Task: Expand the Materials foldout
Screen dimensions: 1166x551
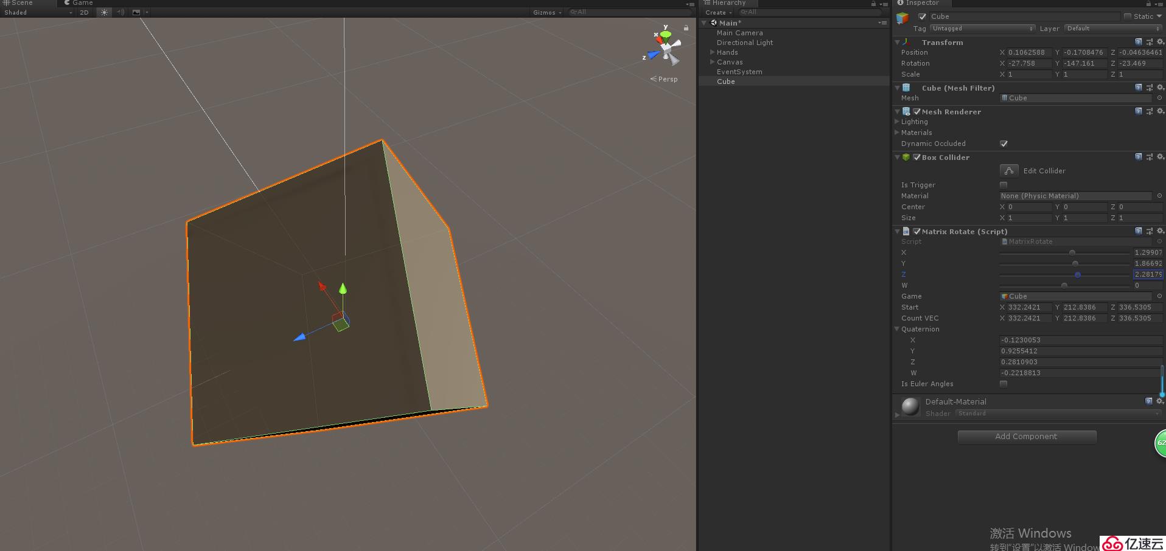Action: pos(897,133)
